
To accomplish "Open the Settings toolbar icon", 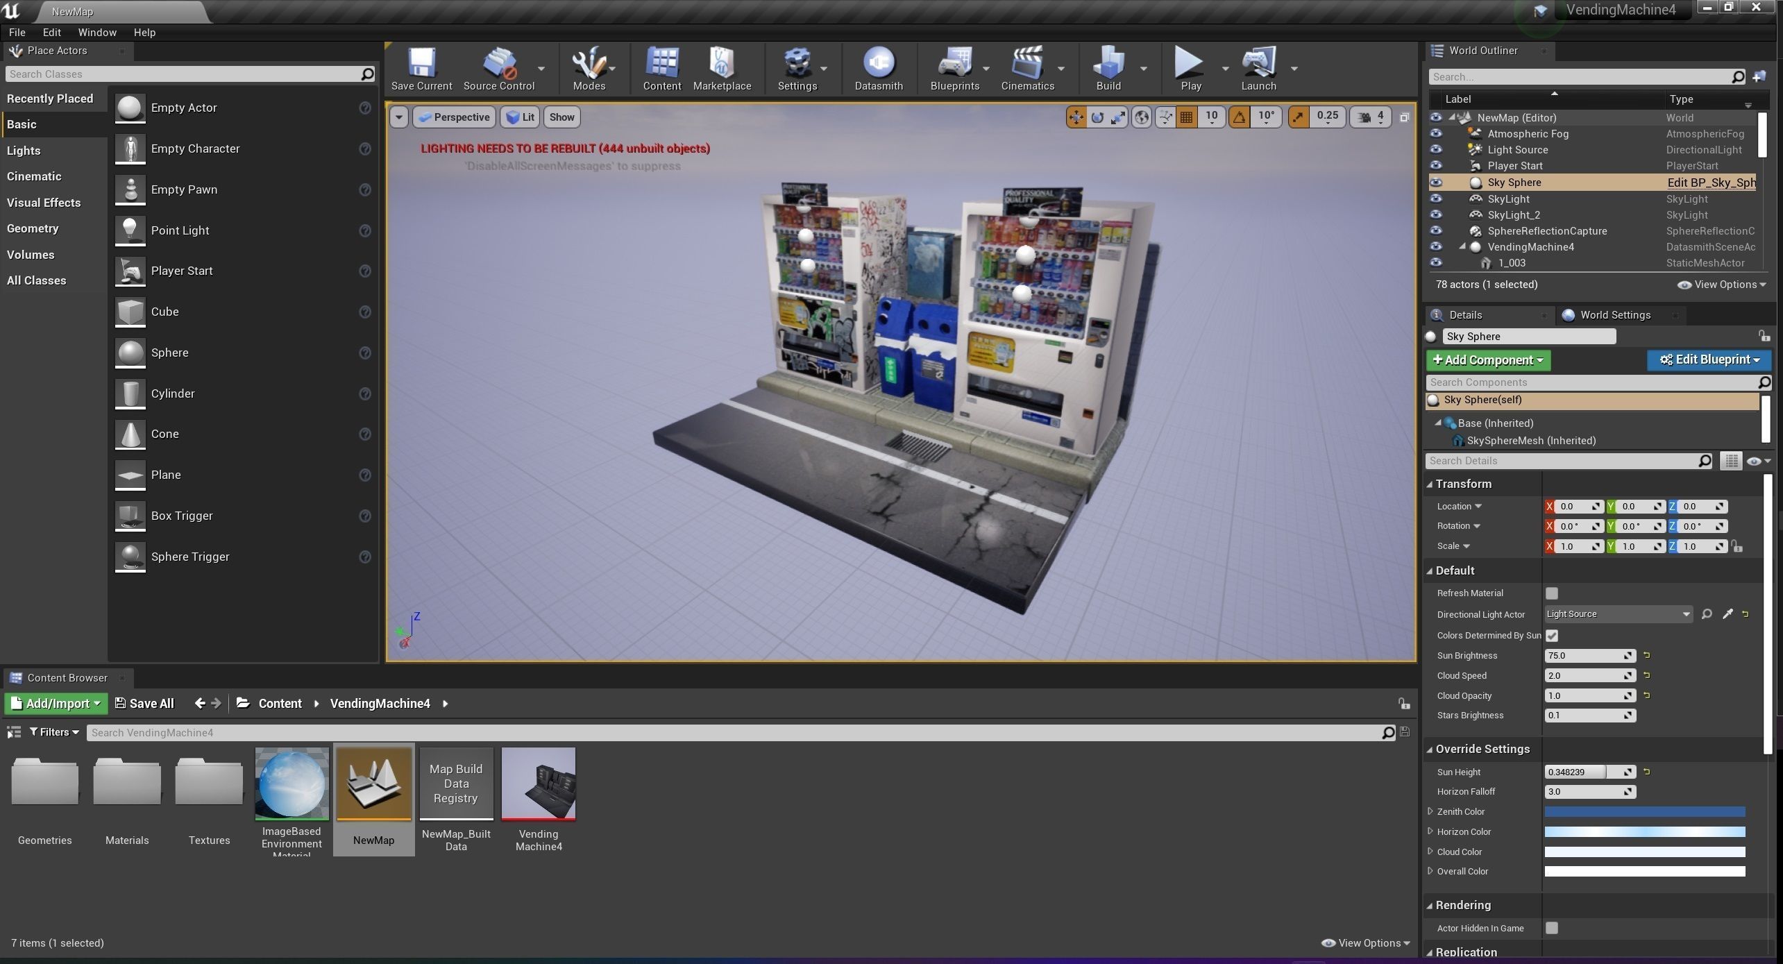I will 797,69.
